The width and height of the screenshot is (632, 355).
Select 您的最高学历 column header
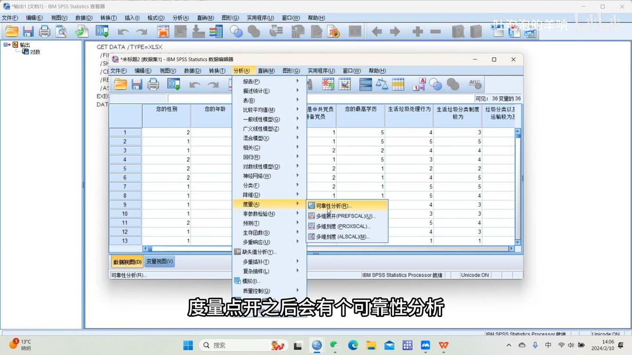[x=361, y=116]
